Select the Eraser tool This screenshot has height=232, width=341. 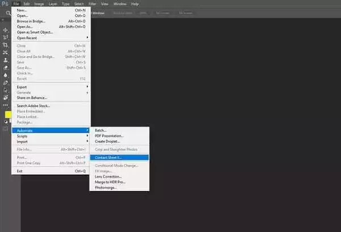tap(6, 68)
